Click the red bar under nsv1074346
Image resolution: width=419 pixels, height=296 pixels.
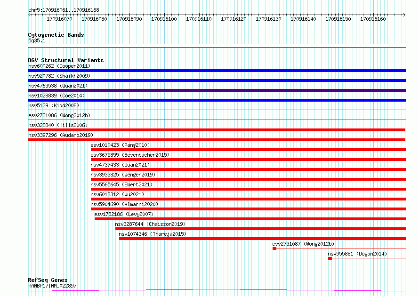tap(262, 239)
